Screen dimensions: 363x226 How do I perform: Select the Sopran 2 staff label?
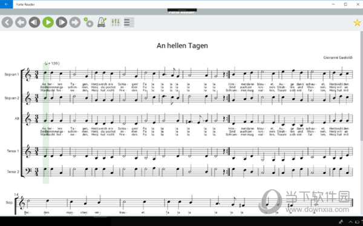11,98
